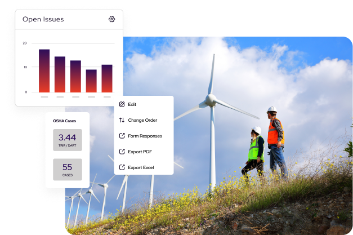Click the 10 y-axis label
The width and height of the screenshot is (353, 235).
click(x=25, y=67)
